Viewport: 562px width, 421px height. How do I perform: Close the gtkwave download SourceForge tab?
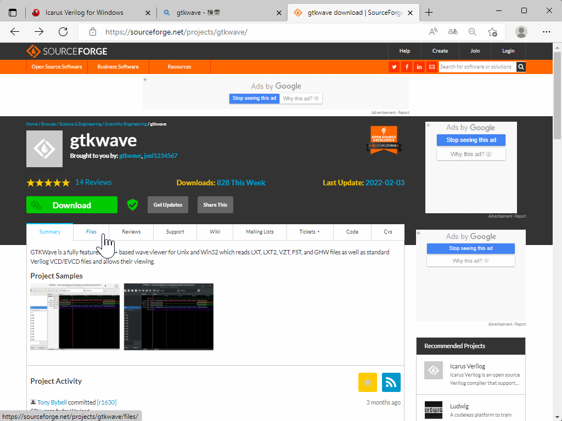(x=411, y=13)
